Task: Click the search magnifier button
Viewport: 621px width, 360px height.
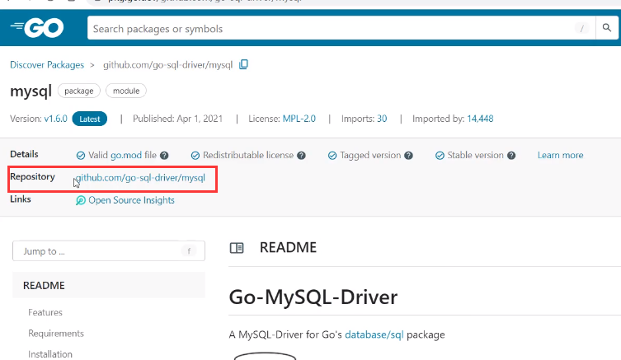Action: click(606, 28)
